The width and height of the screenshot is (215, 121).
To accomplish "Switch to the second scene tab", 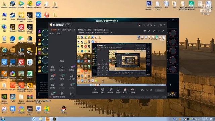I will tap(59, 30).
